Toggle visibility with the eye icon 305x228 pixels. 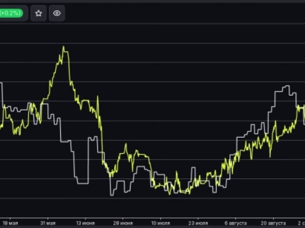57,13
